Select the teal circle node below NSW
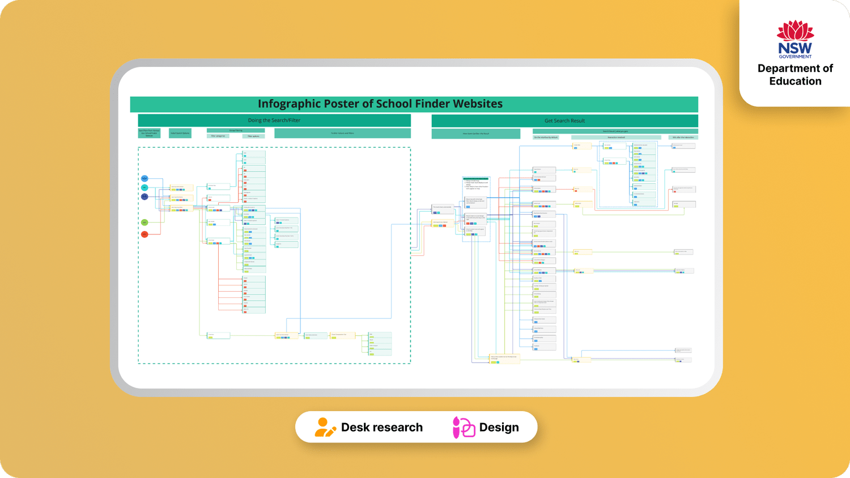The image size is (850, 478). pos(144,187)
